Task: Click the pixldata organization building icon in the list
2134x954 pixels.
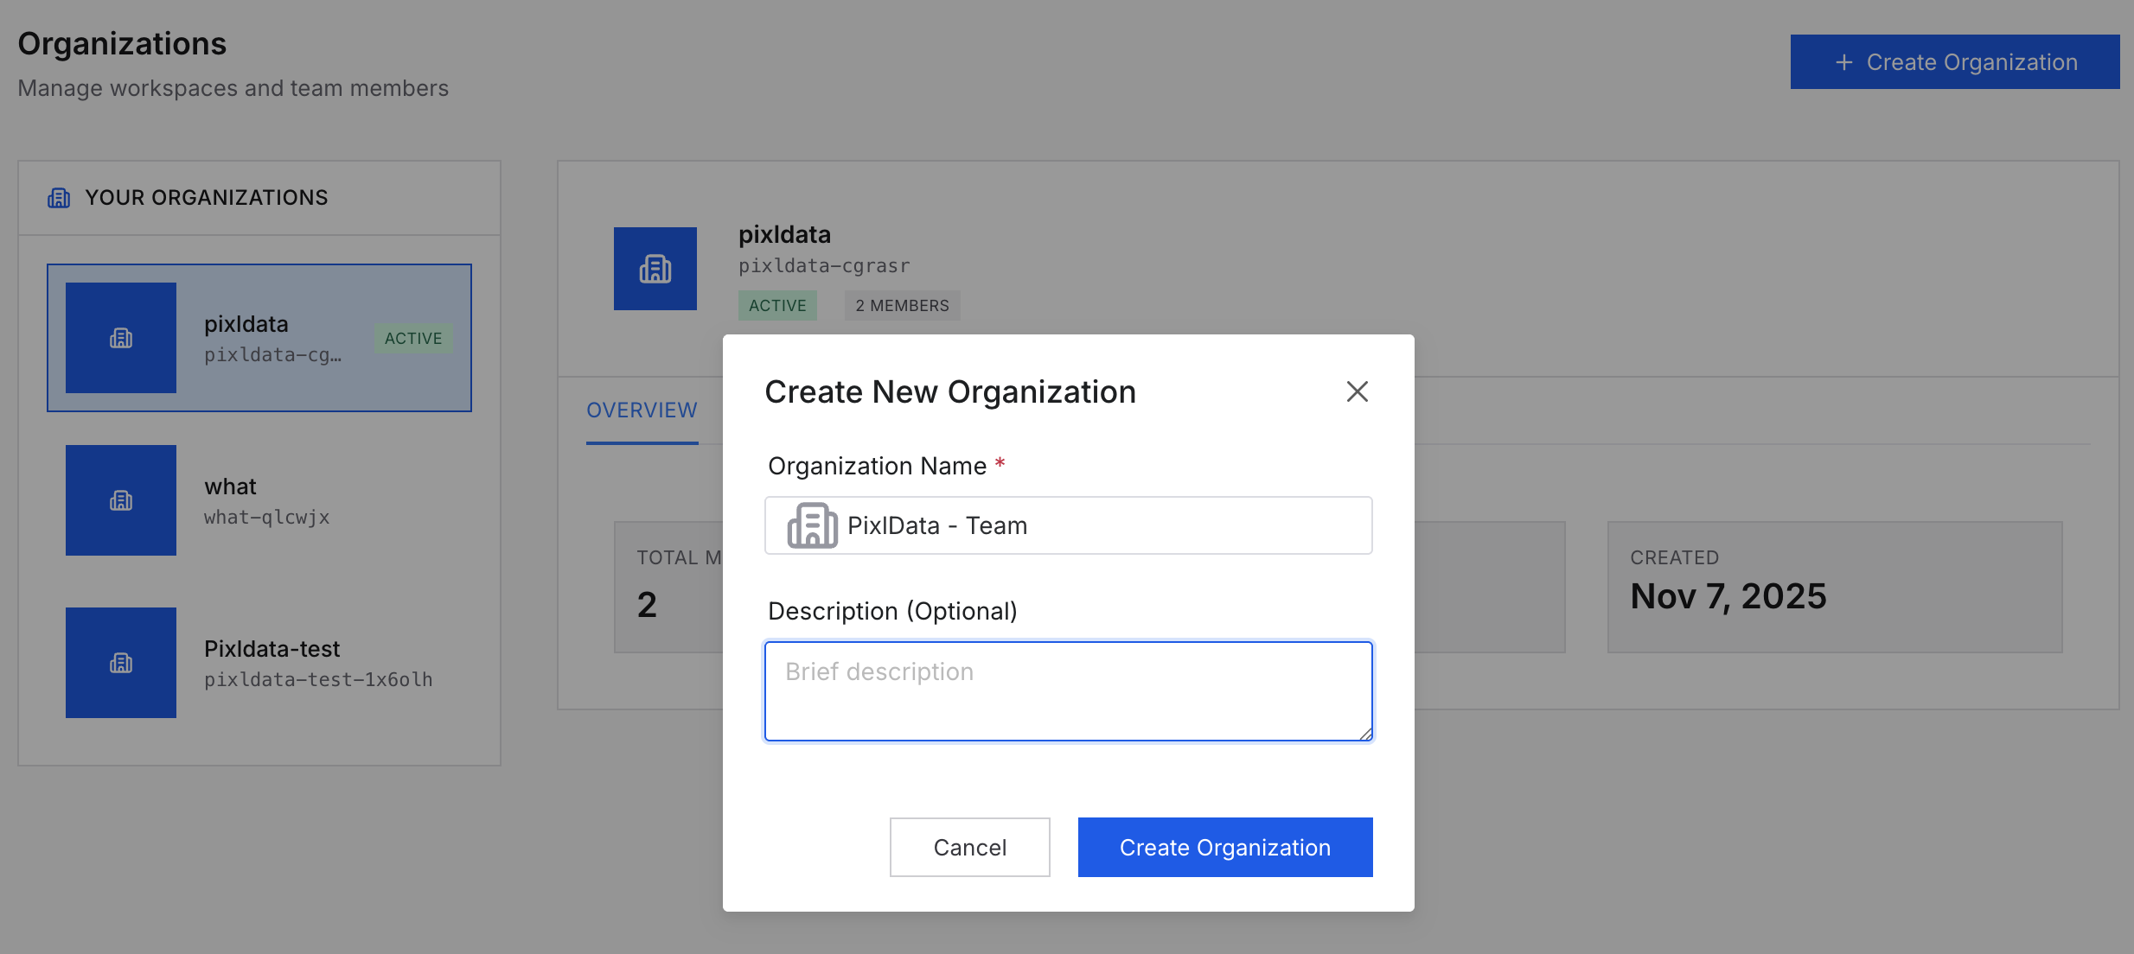Action: point(121,338)
